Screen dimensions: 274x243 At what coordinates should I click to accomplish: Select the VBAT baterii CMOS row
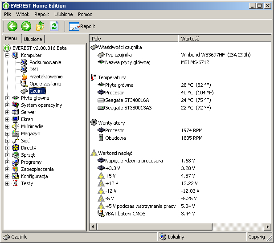pos(181,214)
